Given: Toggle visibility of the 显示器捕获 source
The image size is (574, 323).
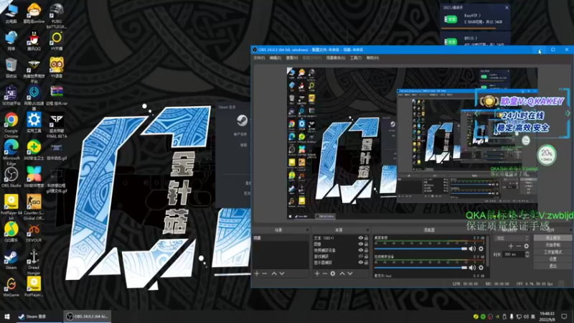Looking at the screenshot, I should pos(361,263).
